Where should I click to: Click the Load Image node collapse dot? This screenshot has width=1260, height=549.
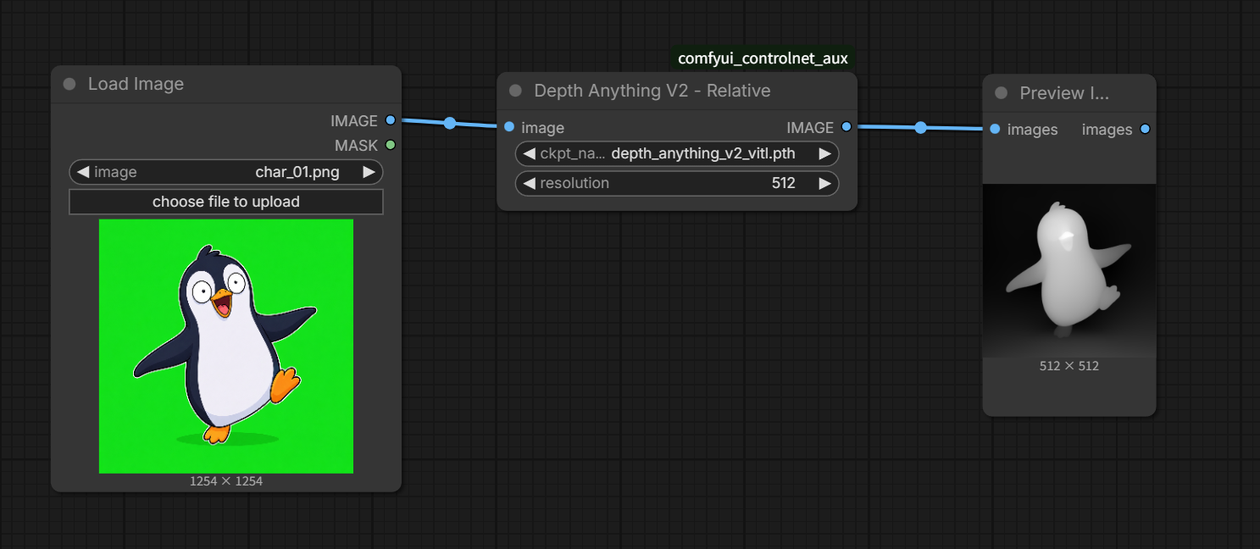[69, 84]
